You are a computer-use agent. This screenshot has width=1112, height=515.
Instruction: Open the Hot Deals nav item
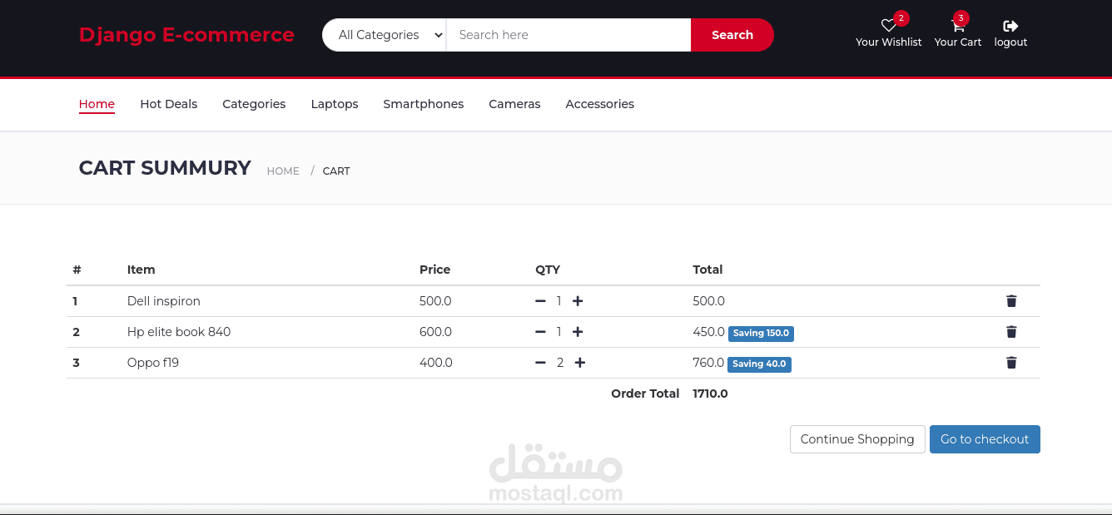pos(169,104)
